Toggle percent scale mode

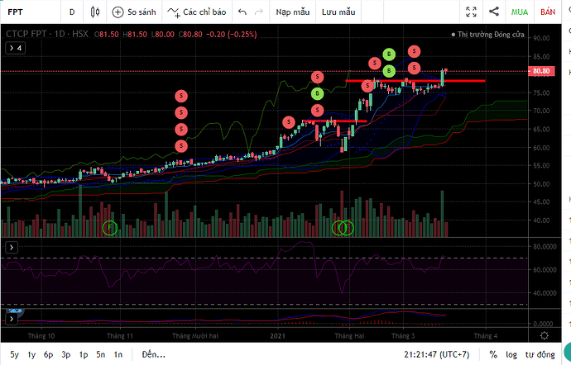click(x=493, y=354)
